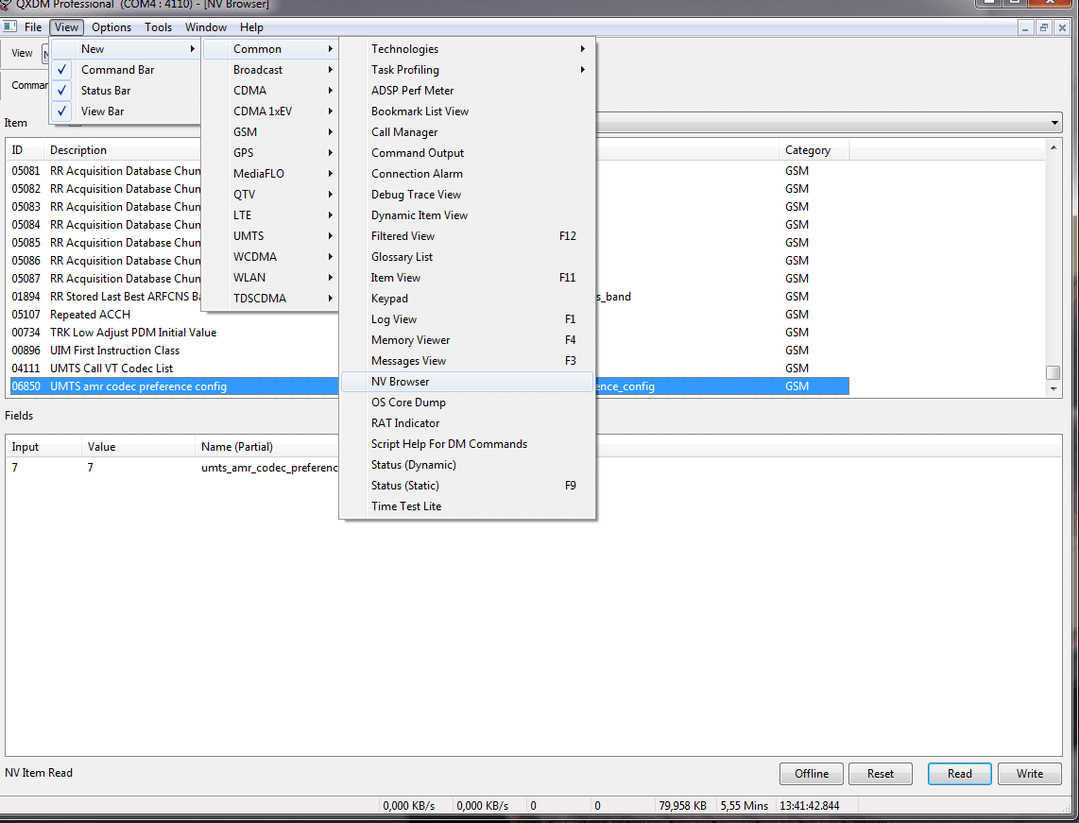Open Dynamic Item View

(x=468, y=214)
